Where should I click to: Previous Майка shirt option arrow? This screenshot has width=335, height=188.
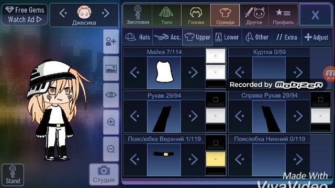tap(135, 72)
